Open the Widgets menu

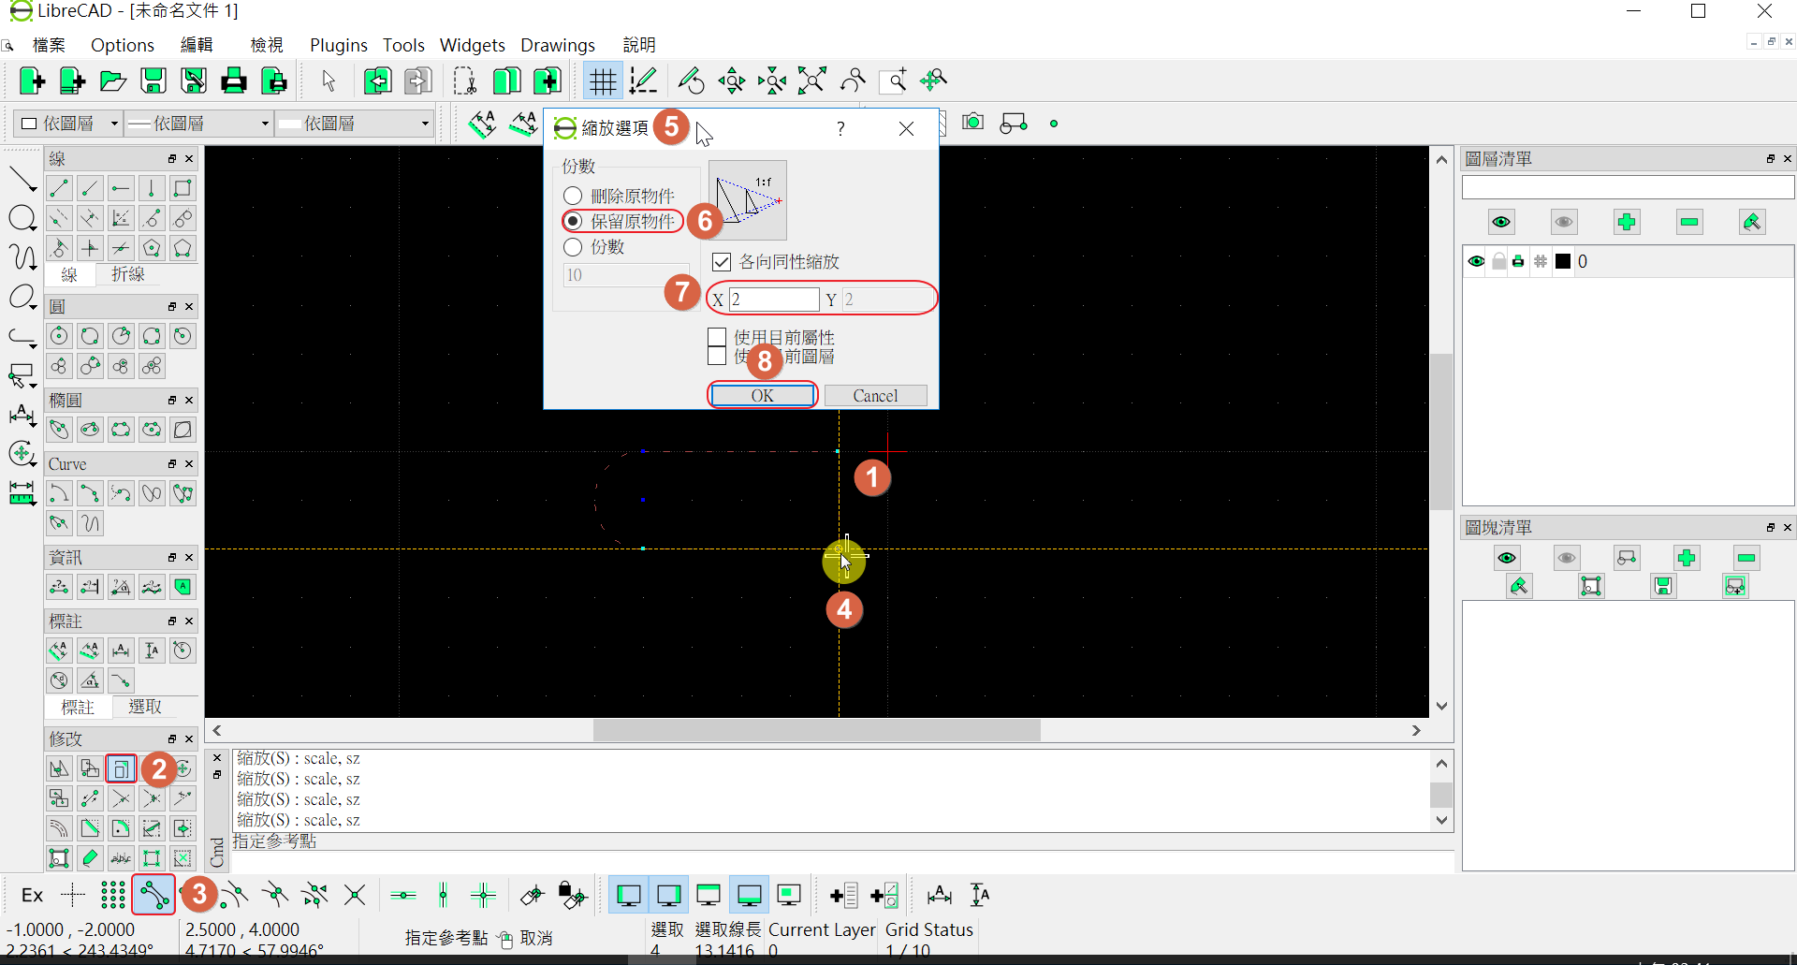point(473,45)
